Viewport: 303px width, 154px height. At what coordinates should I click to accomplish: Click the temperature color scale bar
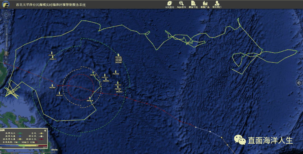coord(24,146)
